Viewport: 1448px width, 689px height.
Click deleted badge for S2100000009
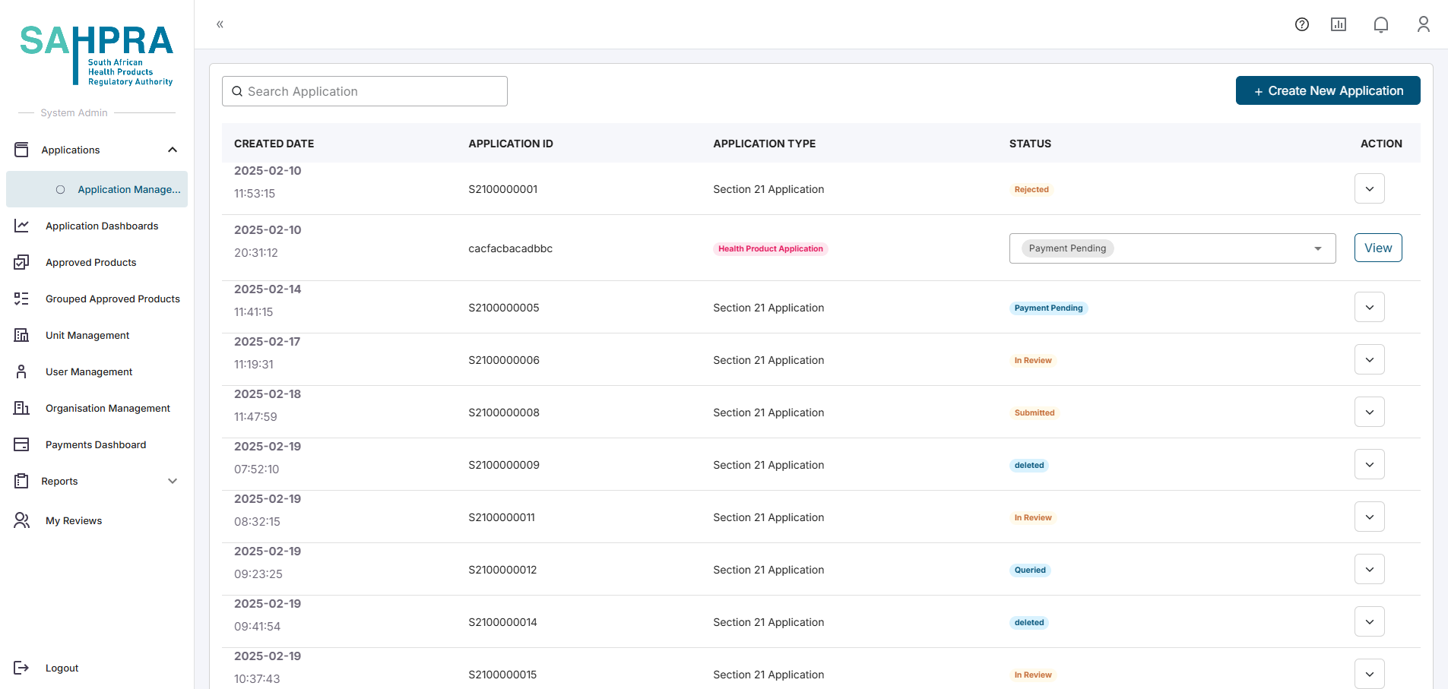1029,466
